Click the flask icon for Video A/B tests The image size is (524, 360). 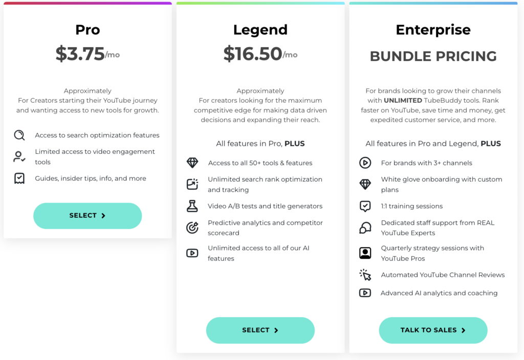pyautogui.click(x=192, y=206)
